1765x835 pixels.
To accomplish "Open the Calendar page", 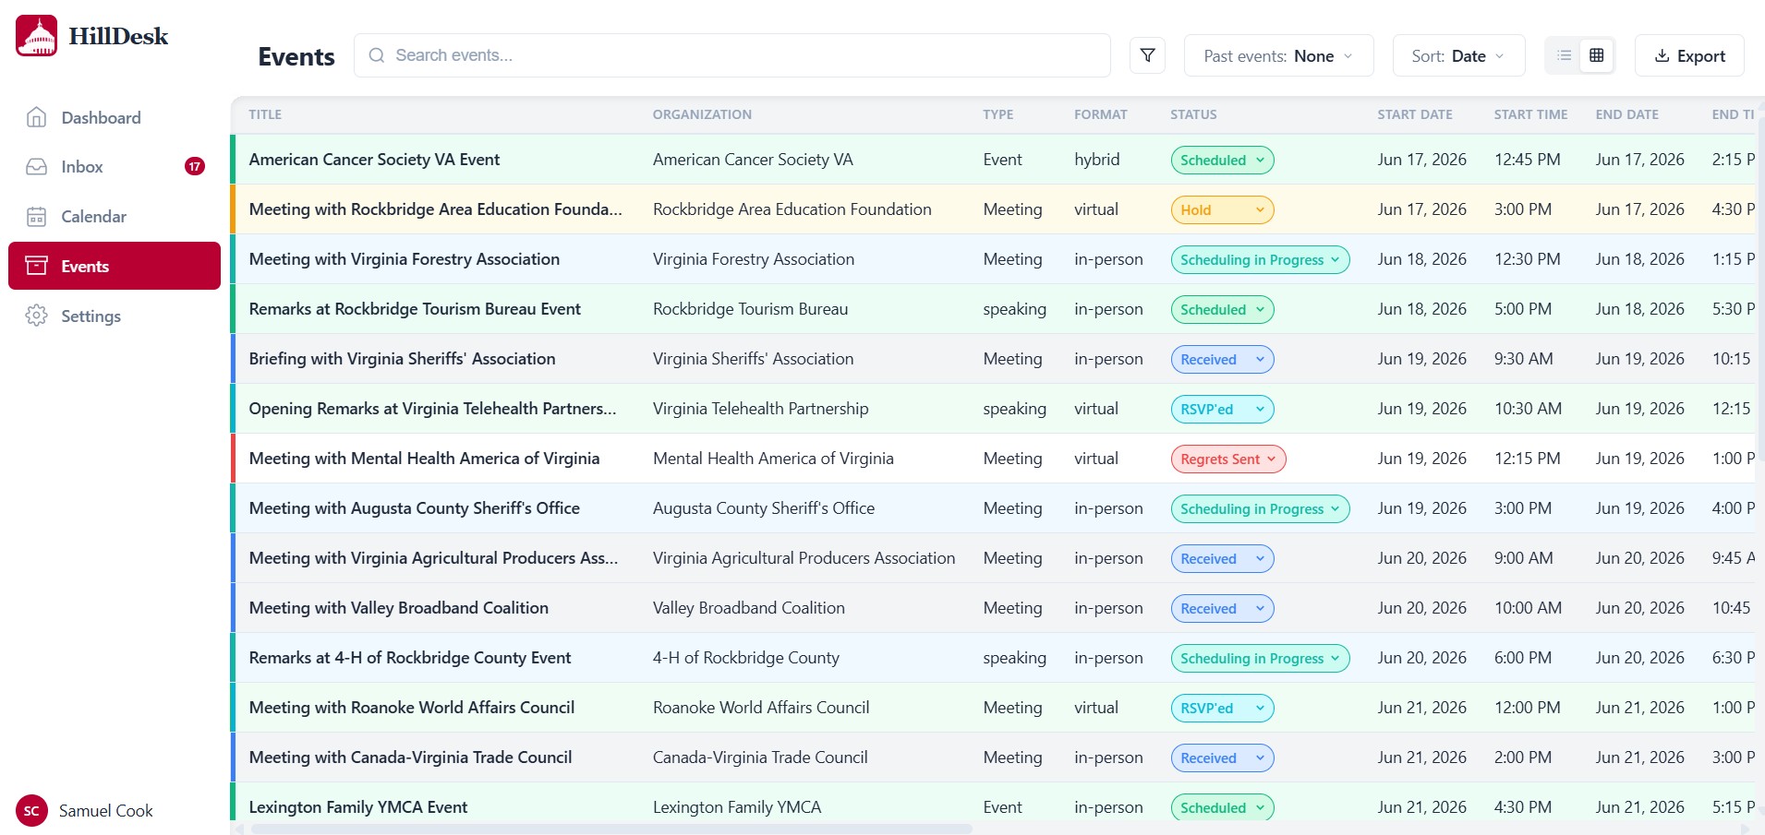I will 115,217.
